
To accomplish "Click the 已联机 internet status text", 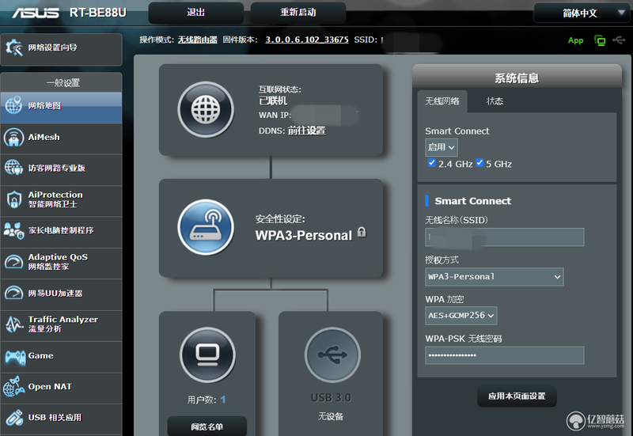I will [x=273, y=100].
